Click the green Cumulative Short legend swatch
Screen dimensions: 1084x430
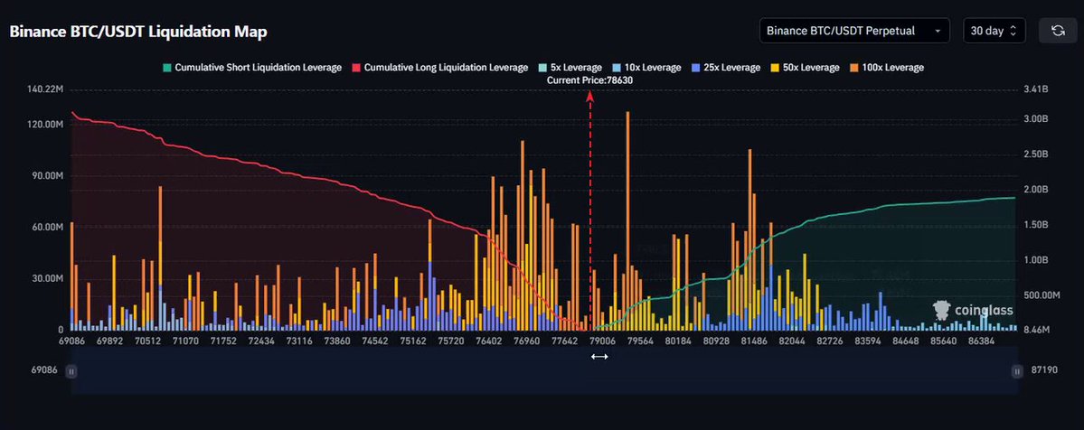click(166, 68)
